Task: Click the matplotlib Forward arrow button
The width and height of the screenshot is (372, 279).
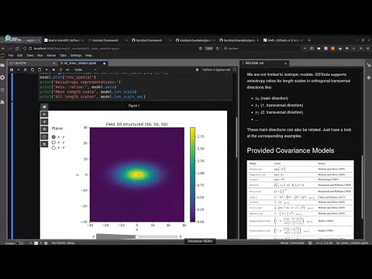Action: point(44,122)
